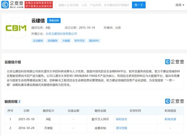The width and height of the screenshot is (187, 136).
Task: Focus the company name search field
Action: coord(94,5)
